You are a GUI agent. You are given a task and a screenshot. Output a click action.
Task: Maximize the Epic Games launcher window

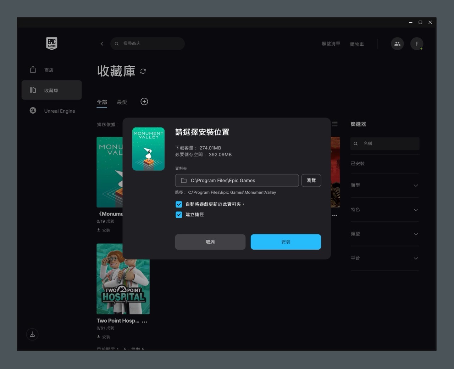click(x=420, y=22)
